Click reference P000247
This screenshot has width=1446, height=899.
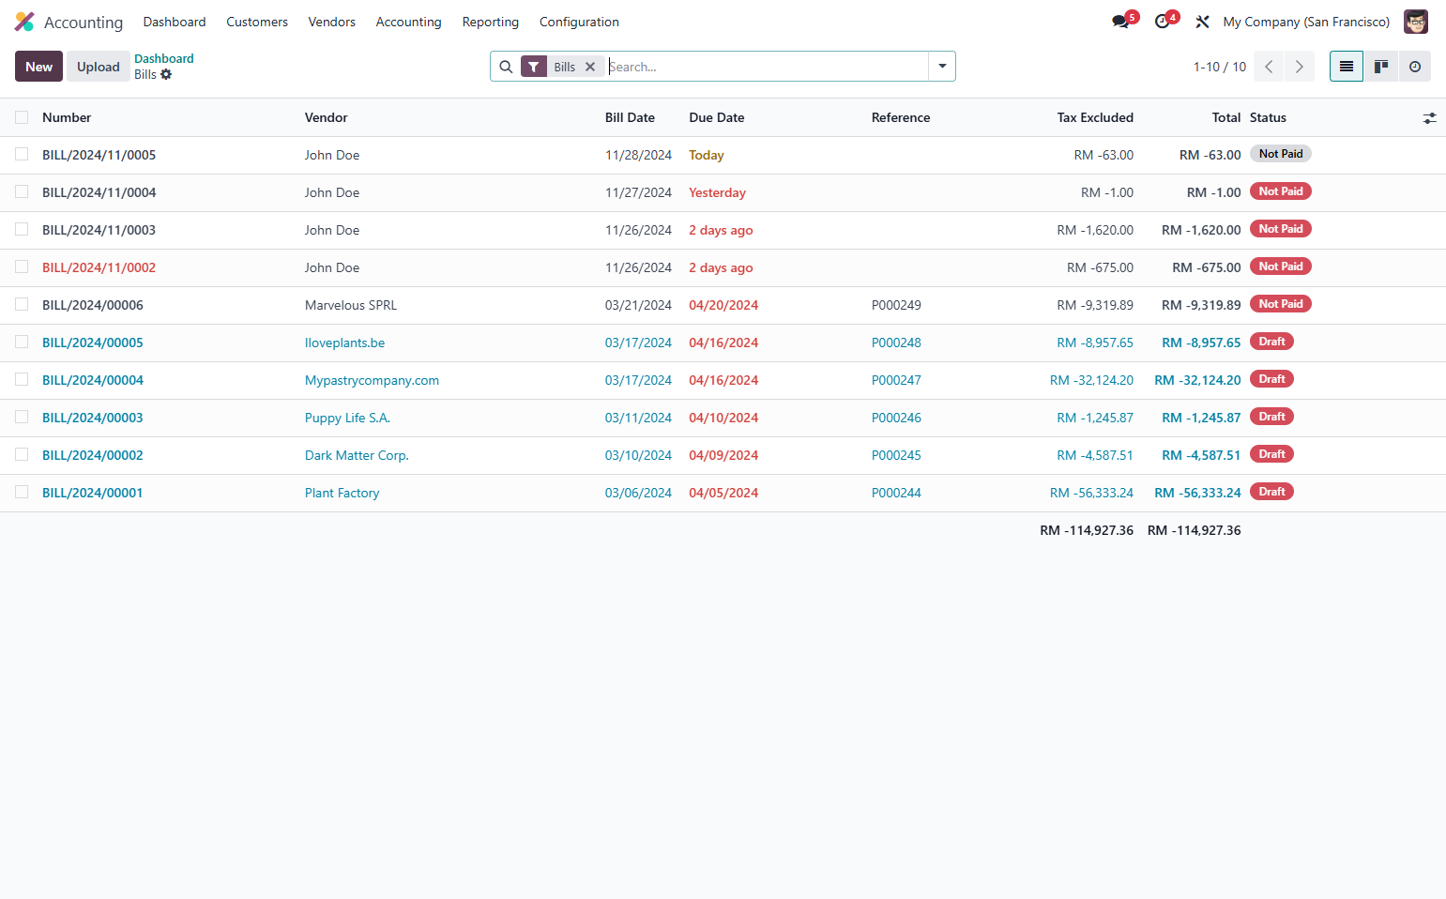[896, 380]
